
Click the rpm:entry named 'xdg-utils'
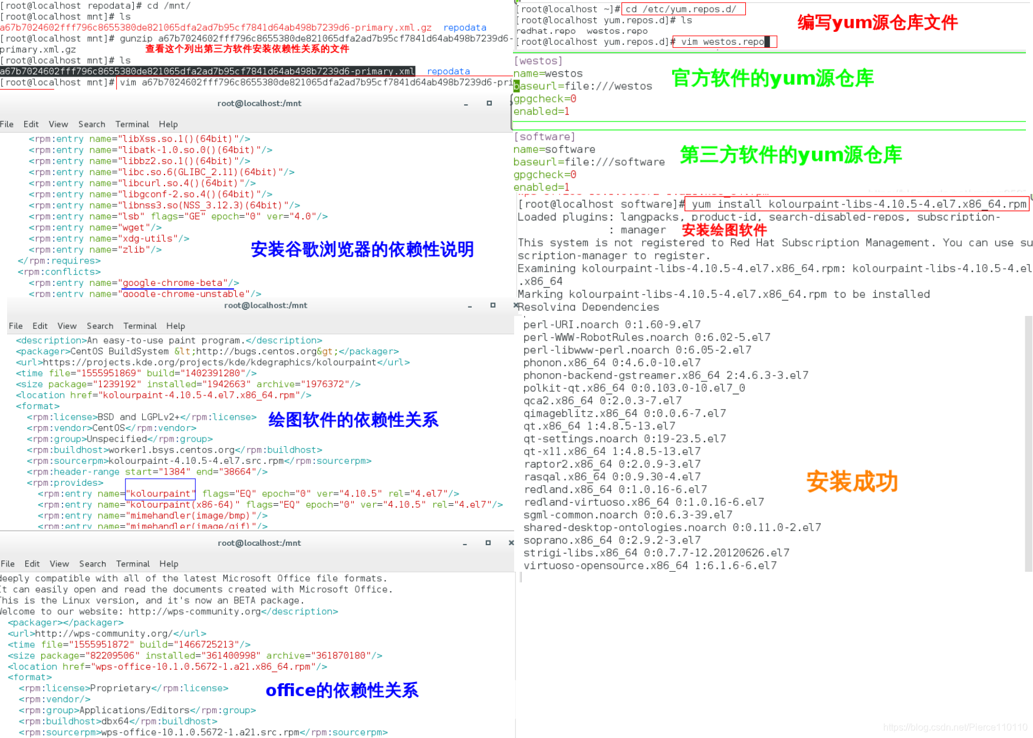[x=109, y=239]
